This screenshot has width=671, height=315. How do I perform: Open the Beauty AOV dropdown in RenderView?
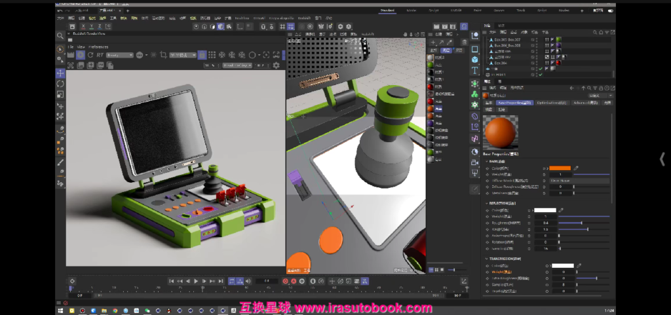120,55
